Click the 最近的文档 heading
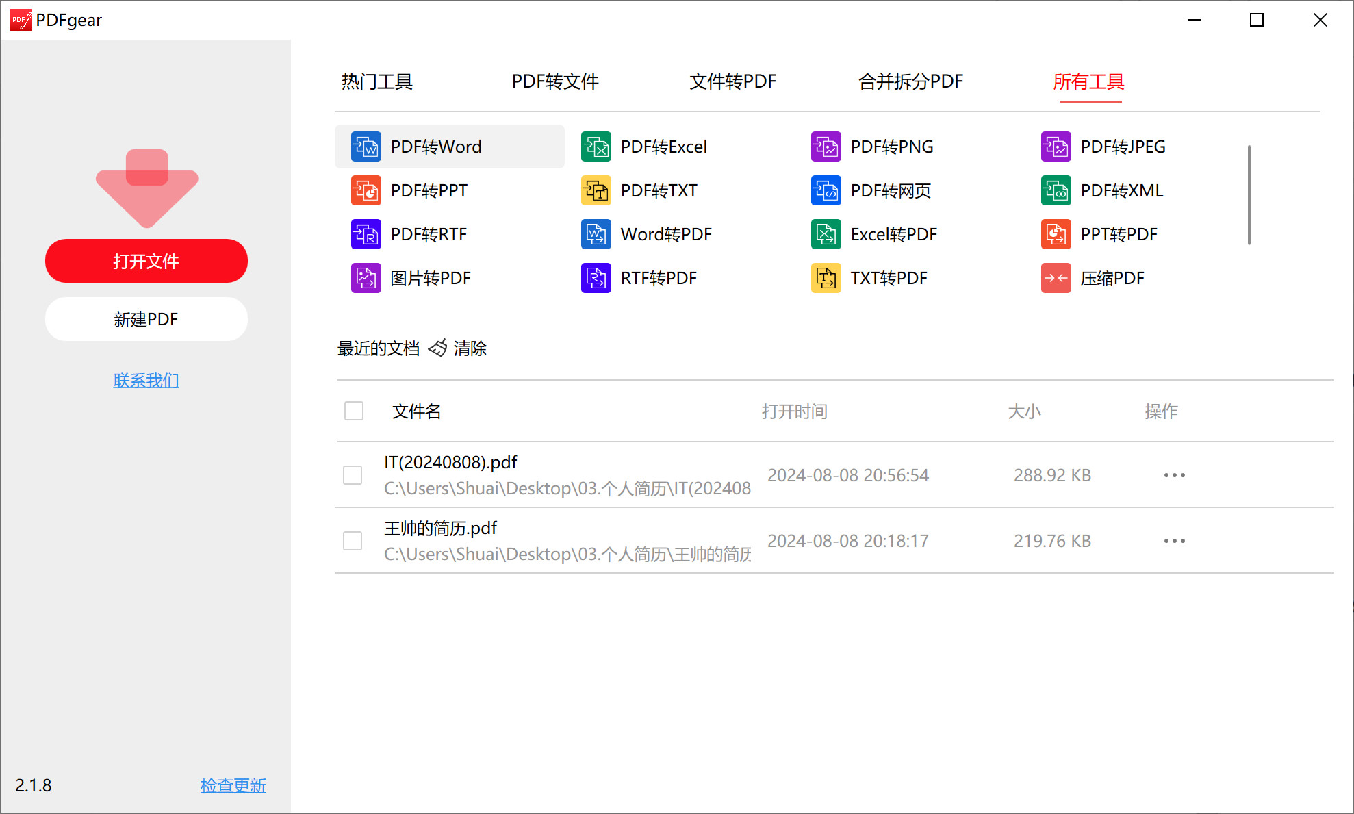The height and width of the screenshot is (814, 1354). (379, 348)
